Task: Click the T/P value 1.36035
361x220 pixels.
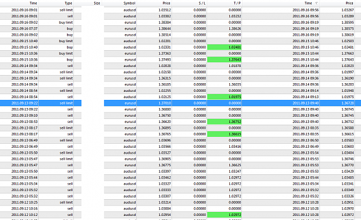Action: click(235, 84)
